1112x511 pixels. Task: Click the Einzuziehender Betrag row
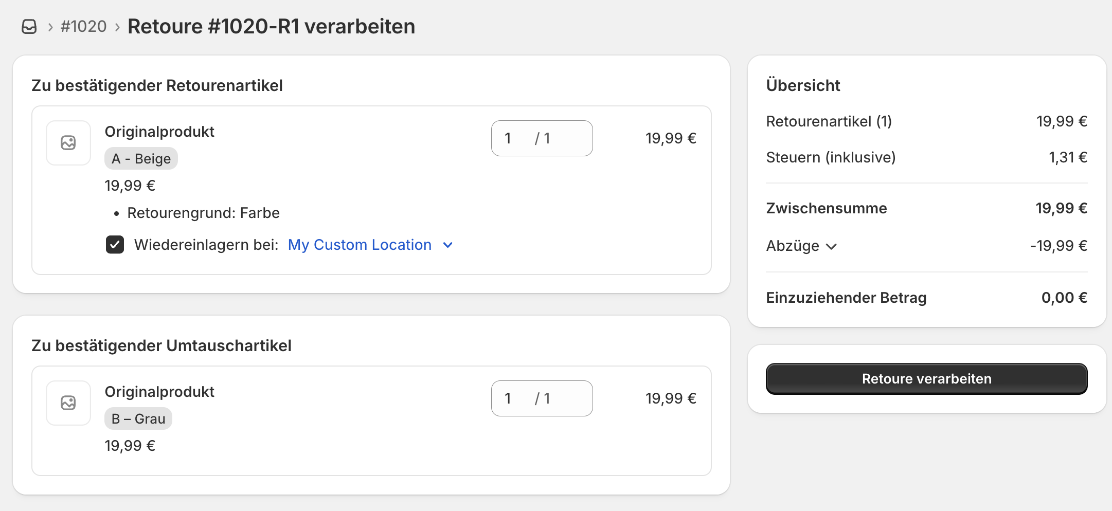click(926, 298)
